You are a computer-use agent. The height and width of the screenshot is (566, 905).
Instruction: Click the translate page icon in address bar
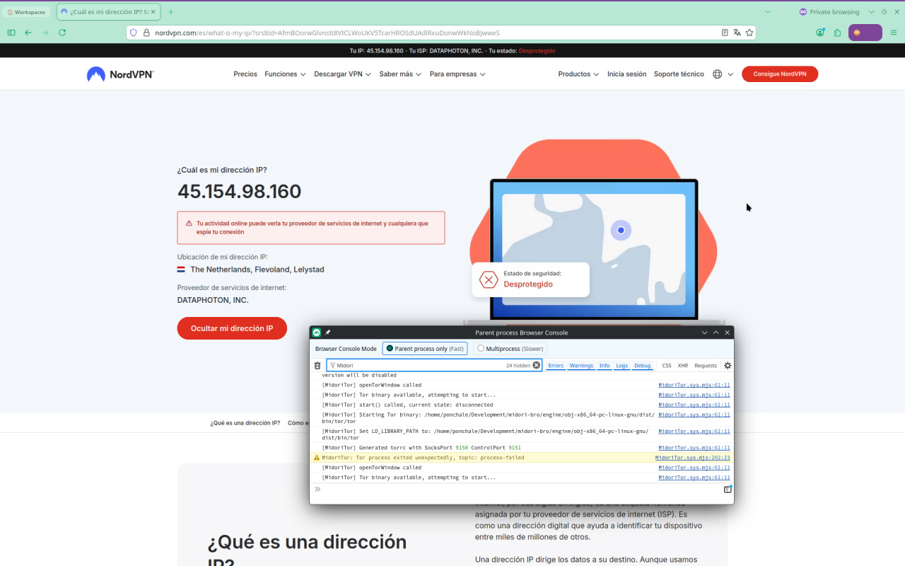coord(737,33)
